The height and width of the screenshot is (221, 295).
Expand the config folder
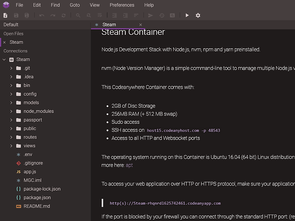(11, 94)
